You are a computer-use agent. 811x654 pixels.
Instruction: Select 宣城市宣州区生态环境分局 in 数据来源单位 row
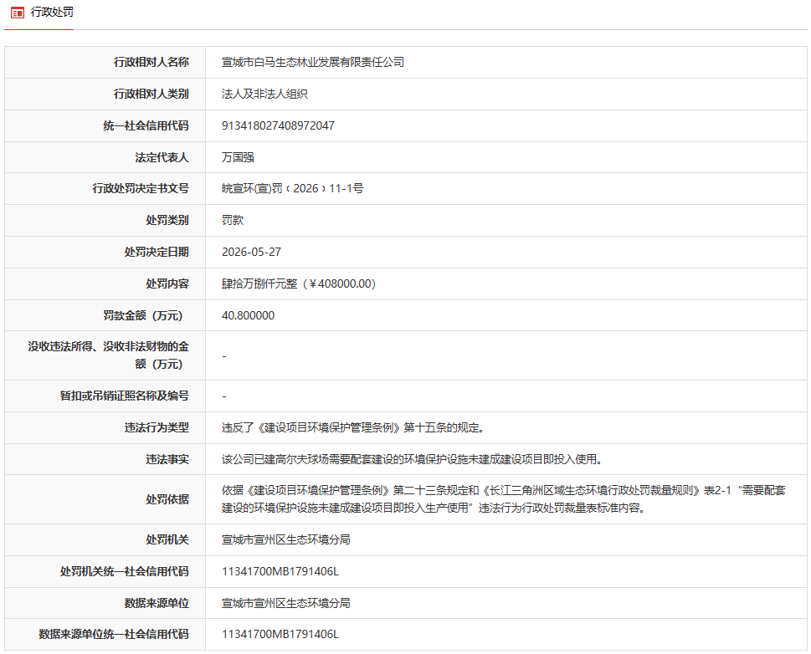[x=286, y=603]
